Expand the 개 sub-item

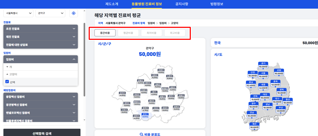click(x=41, y=67)
